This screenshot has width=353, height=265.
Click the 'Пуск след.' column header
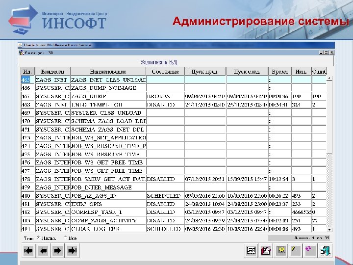pos(247,72)
